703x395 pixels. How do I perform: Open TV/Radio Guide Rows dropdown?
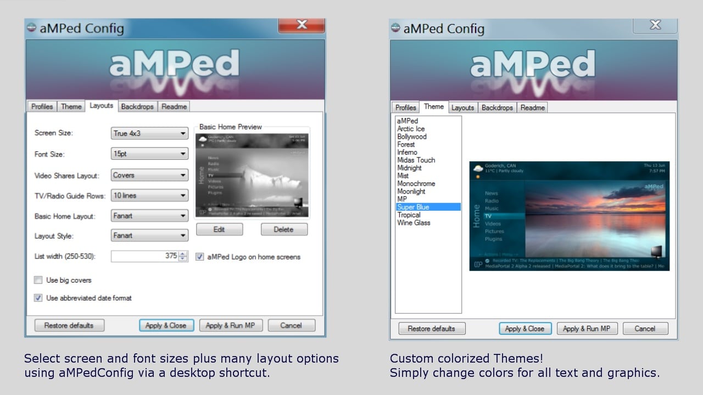pyautogui.click(x=150, y=195)
